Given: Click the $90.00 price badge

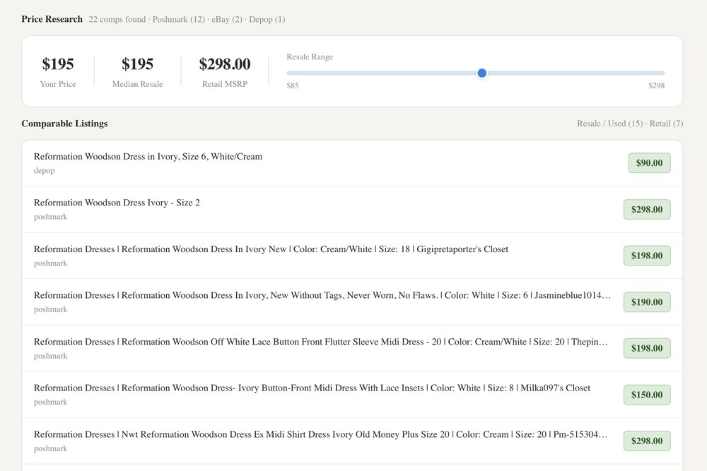Looking at the screenshot, I should pos(649,163).
